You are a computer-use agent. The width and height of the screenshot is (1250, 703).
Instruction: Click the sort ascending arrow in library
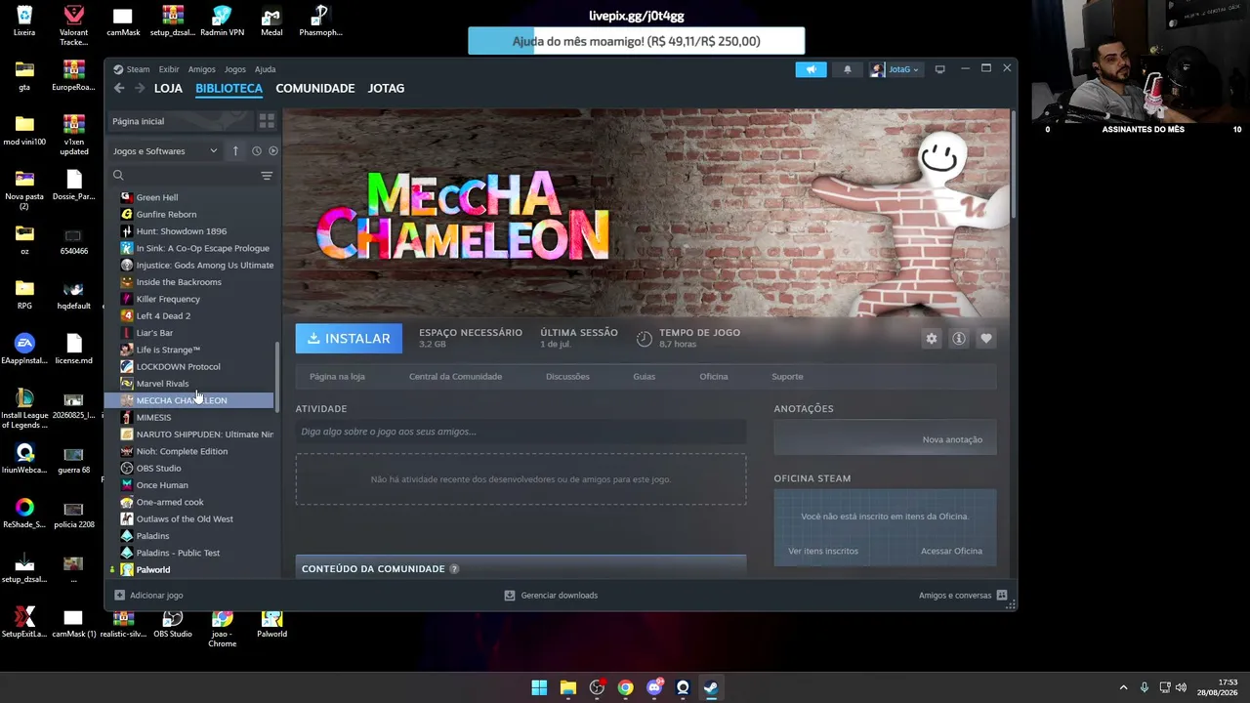[x=235, y=151]
